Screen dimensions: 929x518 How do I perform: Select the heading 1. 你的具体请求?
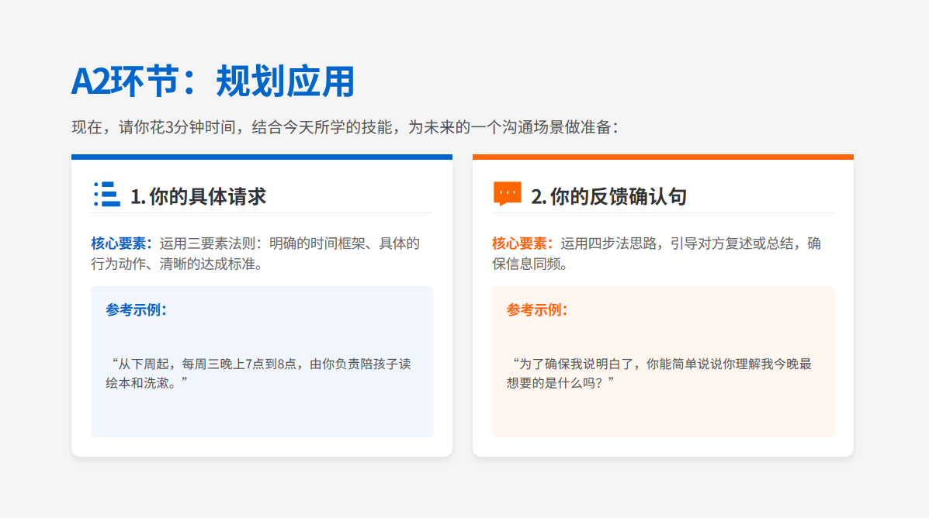point(198,196)
